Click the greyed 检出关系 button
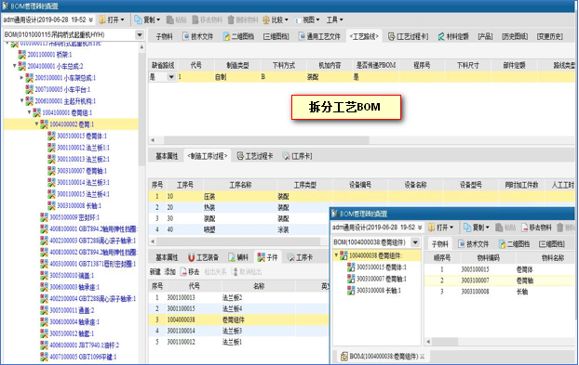 215,272
